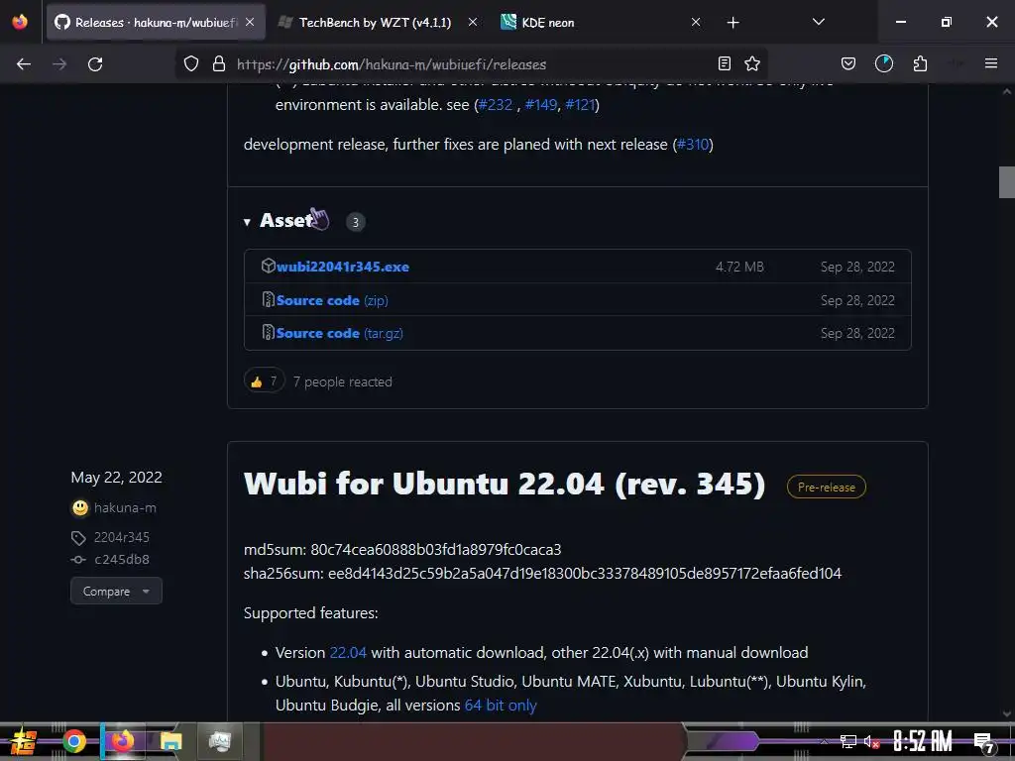Image resolution: width=1015 pixels, height=761 pixels.
Task: Click the scrollbar up arrow
Action: tap(1007, 92)
